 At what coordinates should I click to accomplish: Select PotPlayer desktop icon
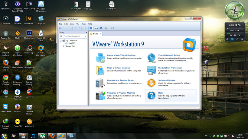(18, 20)
